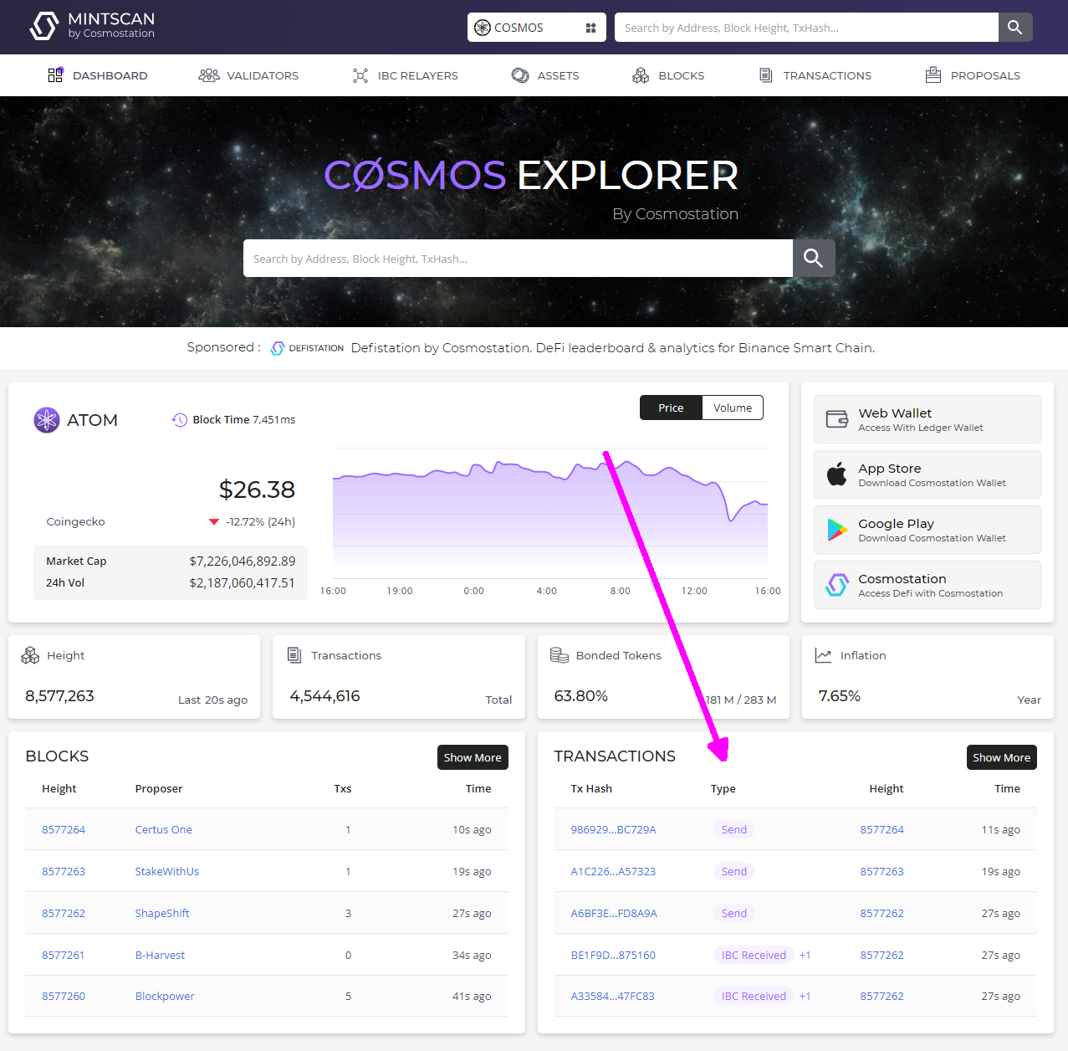Viewport: 1068px width, 1051px height.
Task: Click the Web Wallet card
Action: 927,419
